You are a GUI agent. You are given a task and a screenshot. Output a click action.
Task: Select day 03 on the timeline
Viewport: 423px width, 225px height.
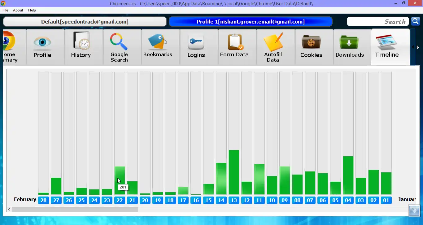click(361, 200)
